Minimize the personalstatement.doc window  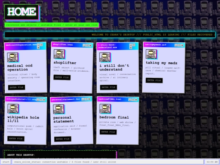click(83, 99)
